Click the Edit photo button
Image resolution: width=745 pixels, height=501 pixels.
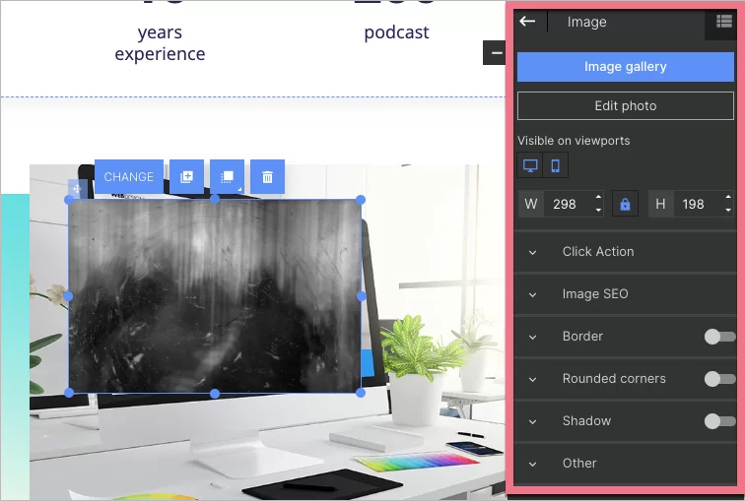(x=625, y=106)
